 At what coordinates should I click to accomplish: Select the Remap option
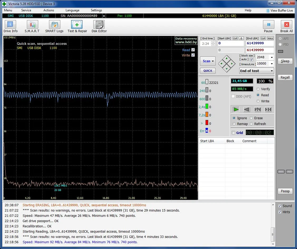234,124
